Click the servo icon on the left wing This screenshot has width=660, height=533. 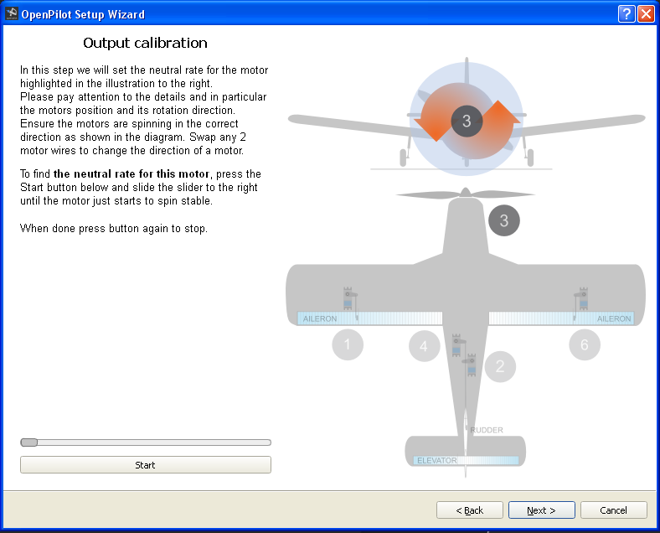point(348,300)
